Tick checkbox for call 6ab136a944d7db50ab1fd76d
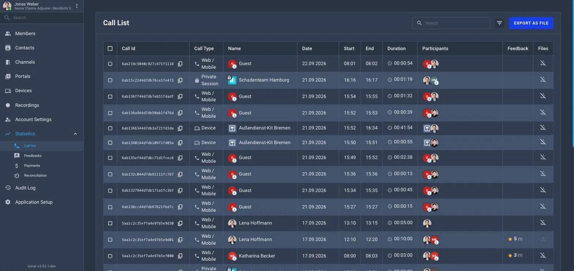The image size is (574, 271). tap(110, 113)
